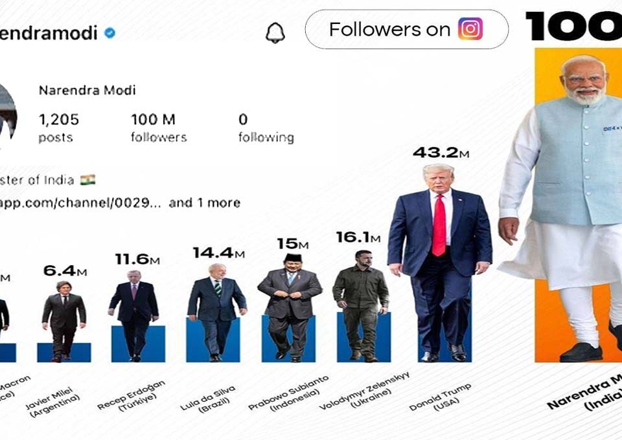Select Volodymyr Zelenskyy's blue bar
622x440 pixels.
tap(363, 336)
